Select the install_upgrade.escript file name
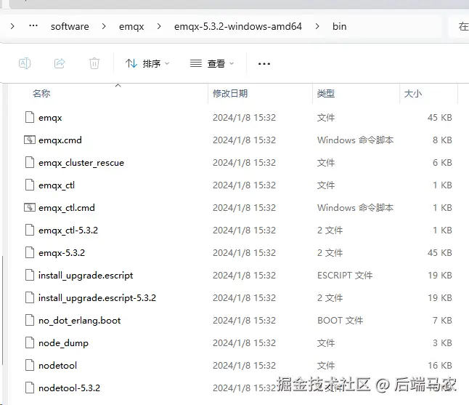Viewport: 469px width, 405px height. 86,276
